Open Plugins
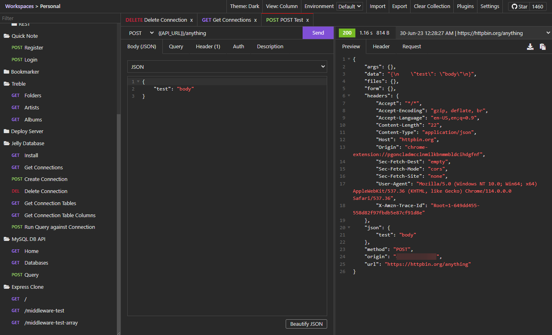The width and height of the screenshot is (552, 335). (x=465, y=6)
